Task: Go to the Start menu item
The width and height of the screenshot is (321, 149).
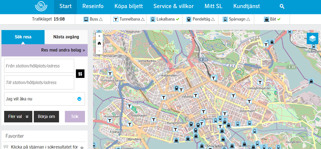Action: click(66, 6)
